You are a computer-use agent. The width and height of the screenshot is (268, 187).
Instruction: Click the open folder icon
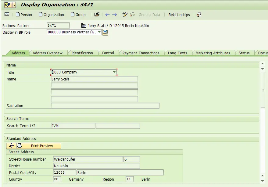(97, 15)
